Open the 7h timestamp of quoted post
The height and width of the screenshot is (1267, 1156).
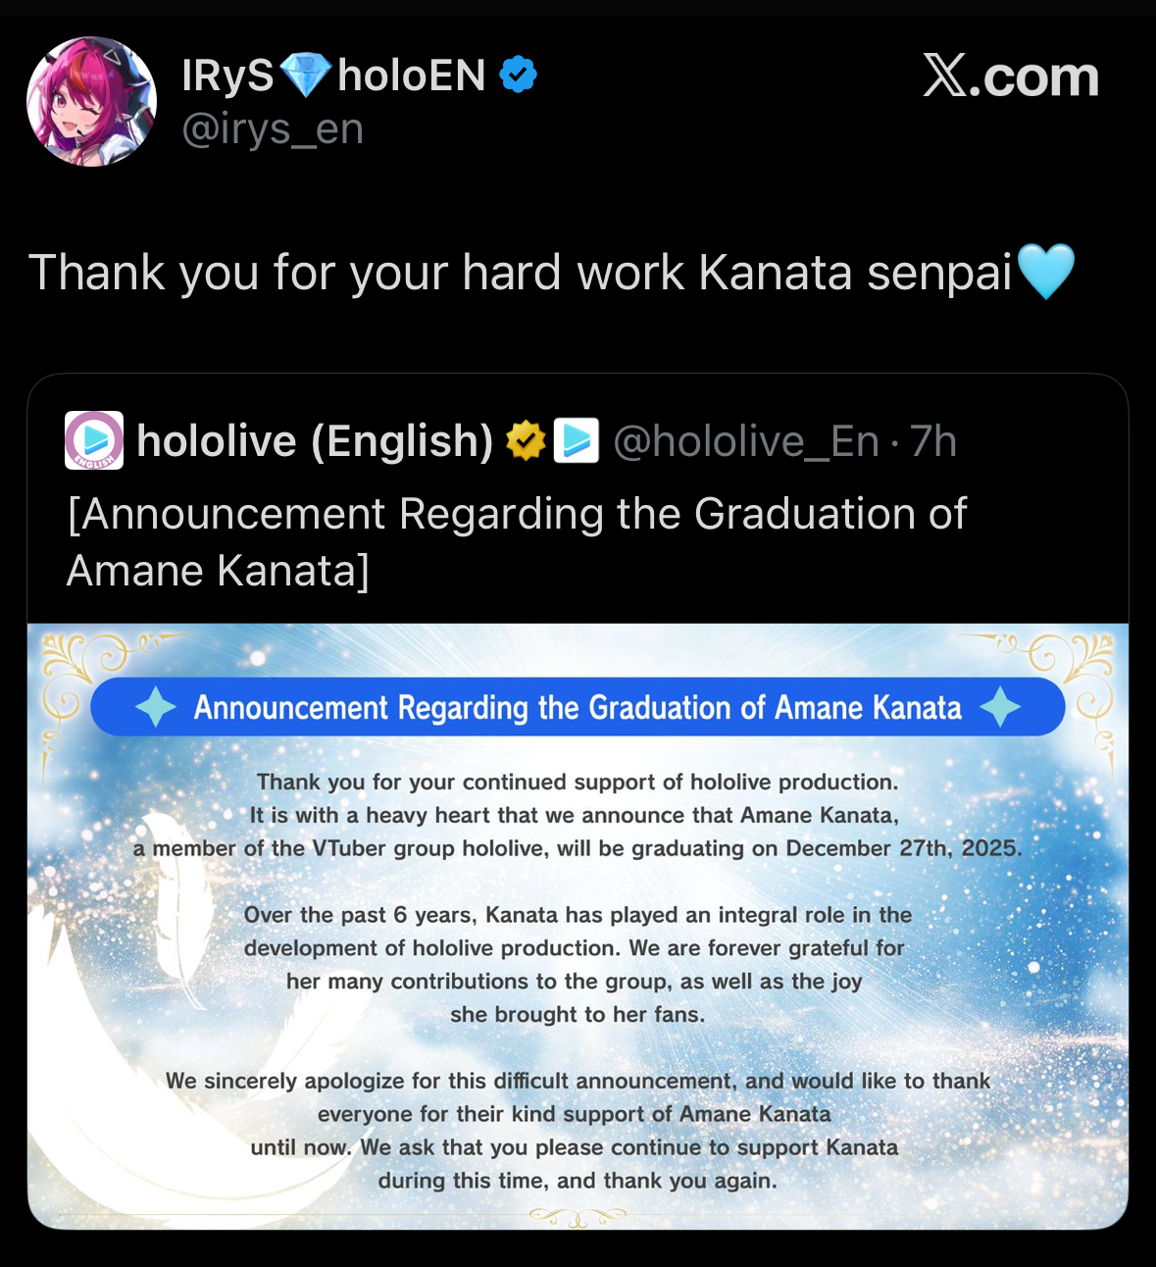932,441
